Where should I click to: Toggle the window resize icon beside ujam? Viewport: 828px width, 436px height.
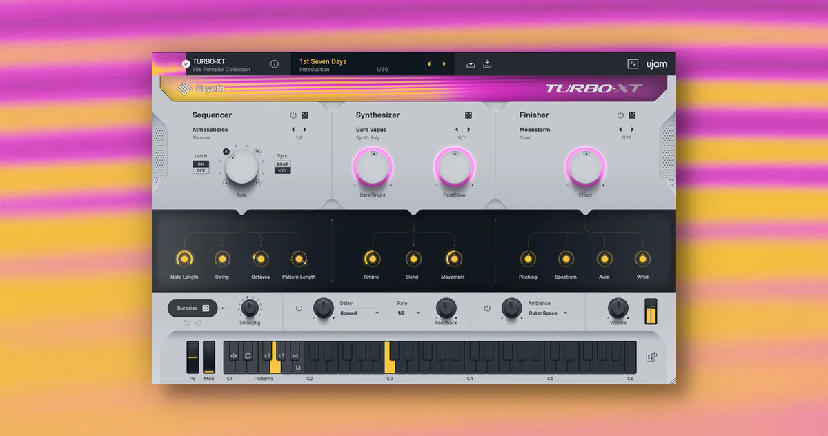coord(633,64)
